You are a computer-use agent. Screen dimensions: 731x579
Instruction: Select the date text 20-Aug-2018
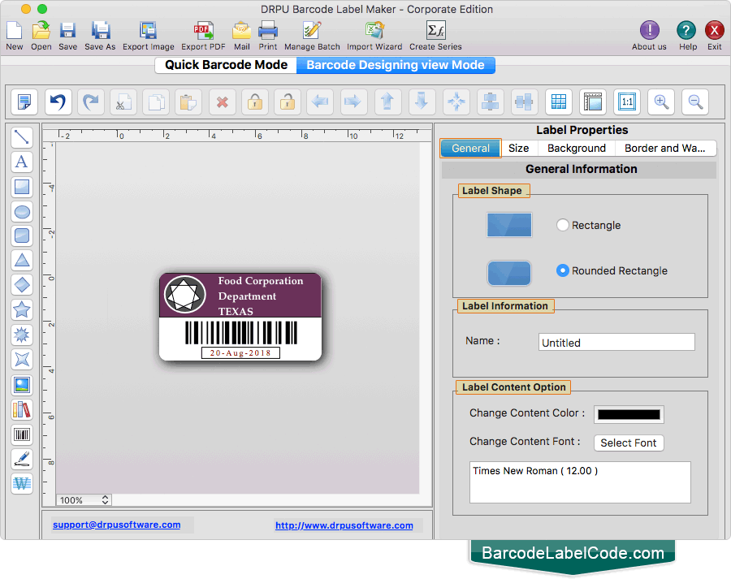click(x=240, y=353)
